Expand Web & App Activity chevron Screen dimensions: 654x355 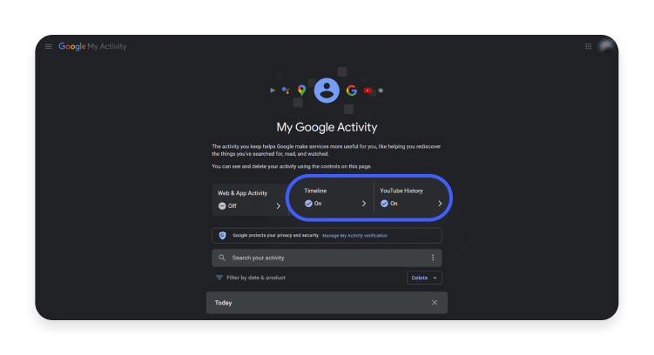278,206
